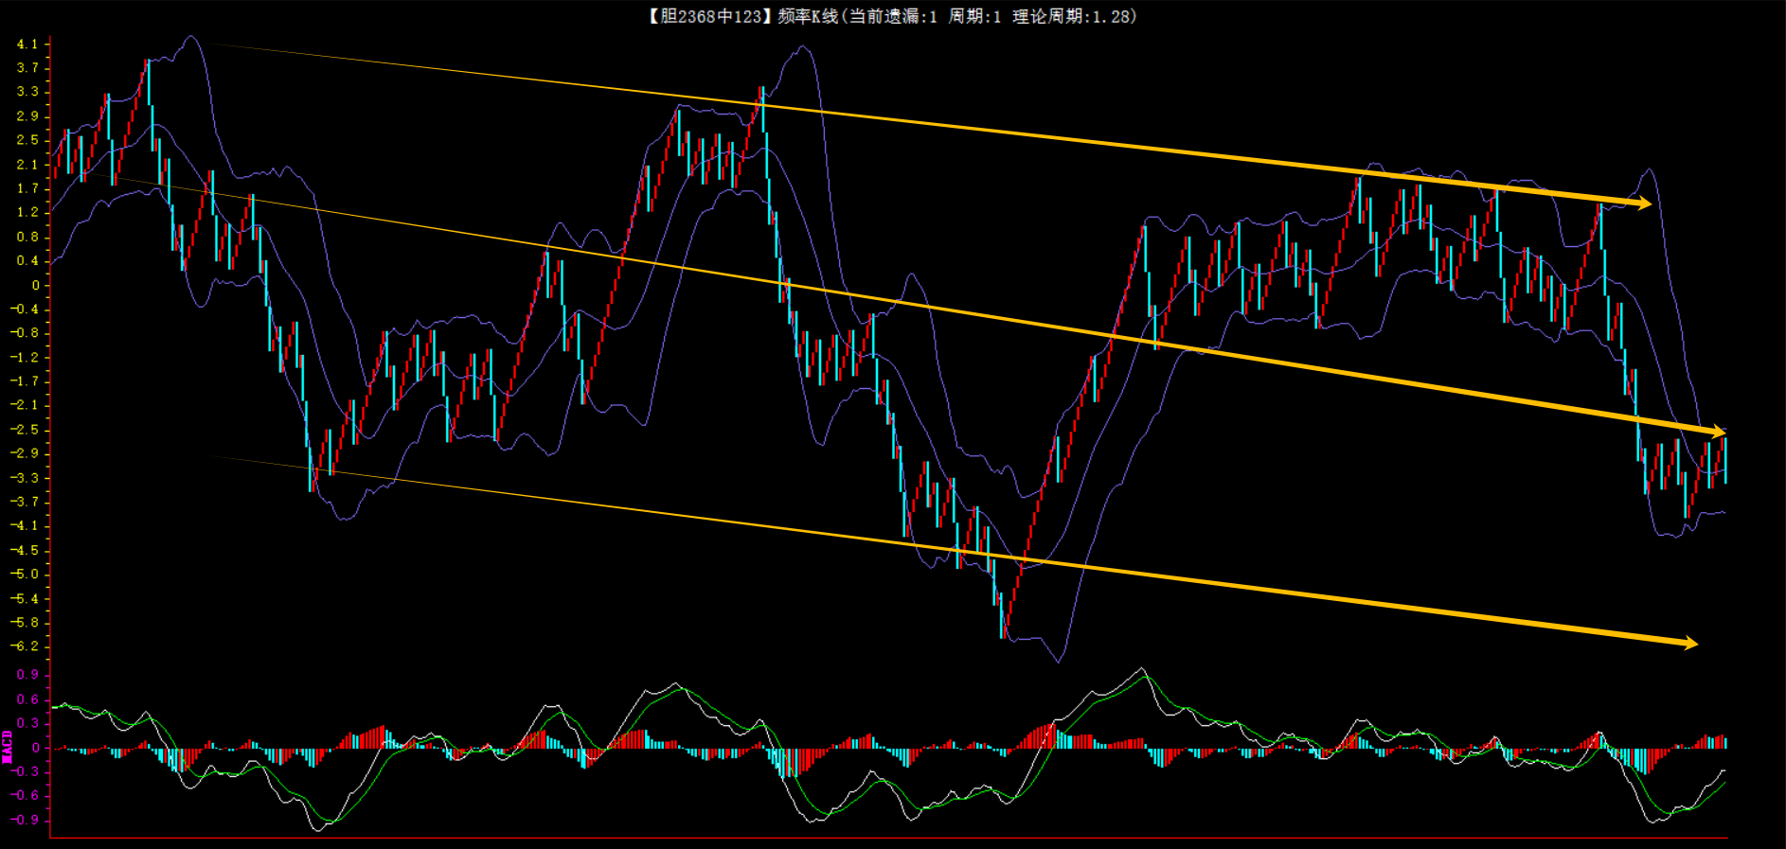The image size is (1786, 849).
Task: Click the 0.9 label on the MACD axis
Action: [x=27, y=675]
